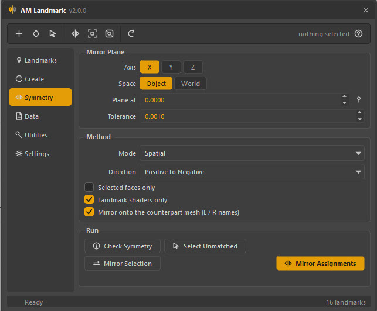Click the refresh arrow toolbar icon
The image size is (377, 311).
pos(131,34)
